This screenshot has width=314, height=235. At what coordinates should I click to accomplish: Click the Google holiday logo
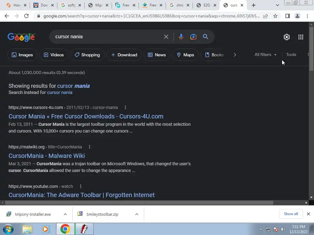(x=21, y=37)
